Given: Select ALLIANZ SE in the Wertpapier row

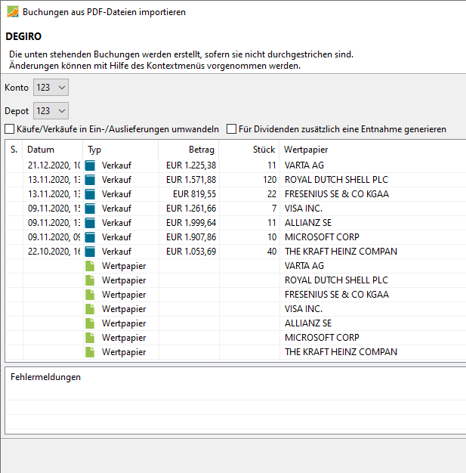Looking at the screenshot, I should click(x=308, y=323).
